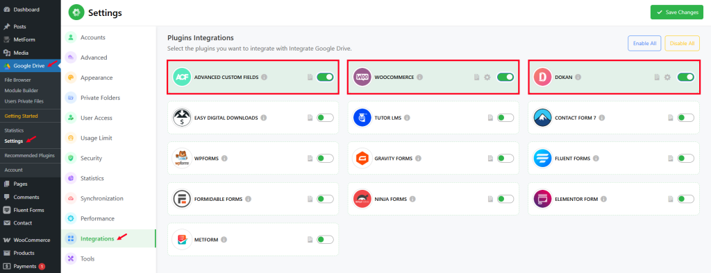This screenshot has height=273, width=711.
Task: Disable the Advanced Custom Fields integration toggle
Action: tap(325, 77)
